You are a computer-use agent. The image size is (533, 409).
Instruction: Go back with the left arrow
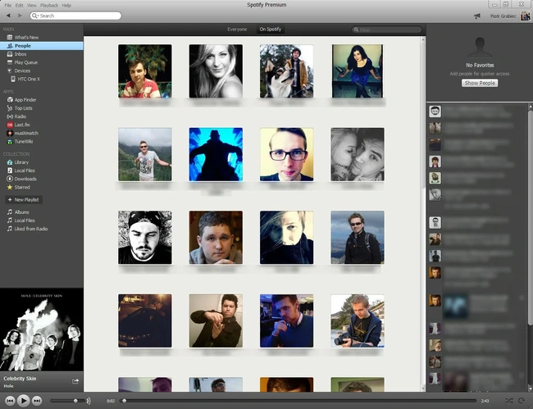(x=8, y=16)
